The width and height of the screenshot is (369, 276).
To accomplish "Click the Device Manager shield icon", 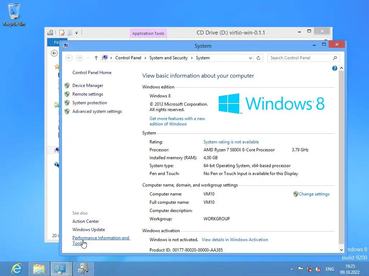I will pyautogui.click(x=67, y=86).
